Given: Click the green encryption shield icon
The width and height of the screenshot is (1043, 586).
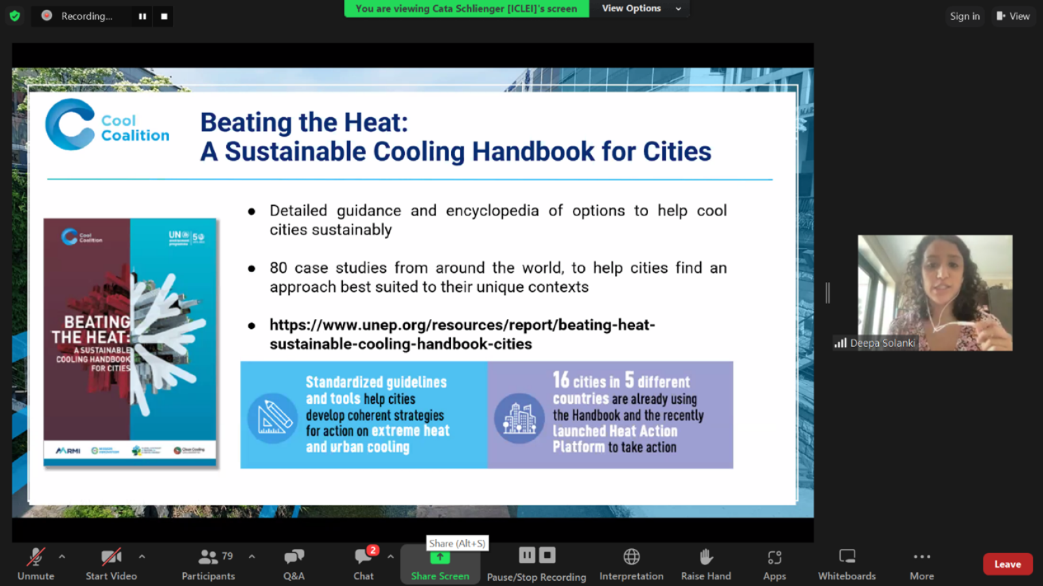Looking at the screenshot, I should 15,16.
